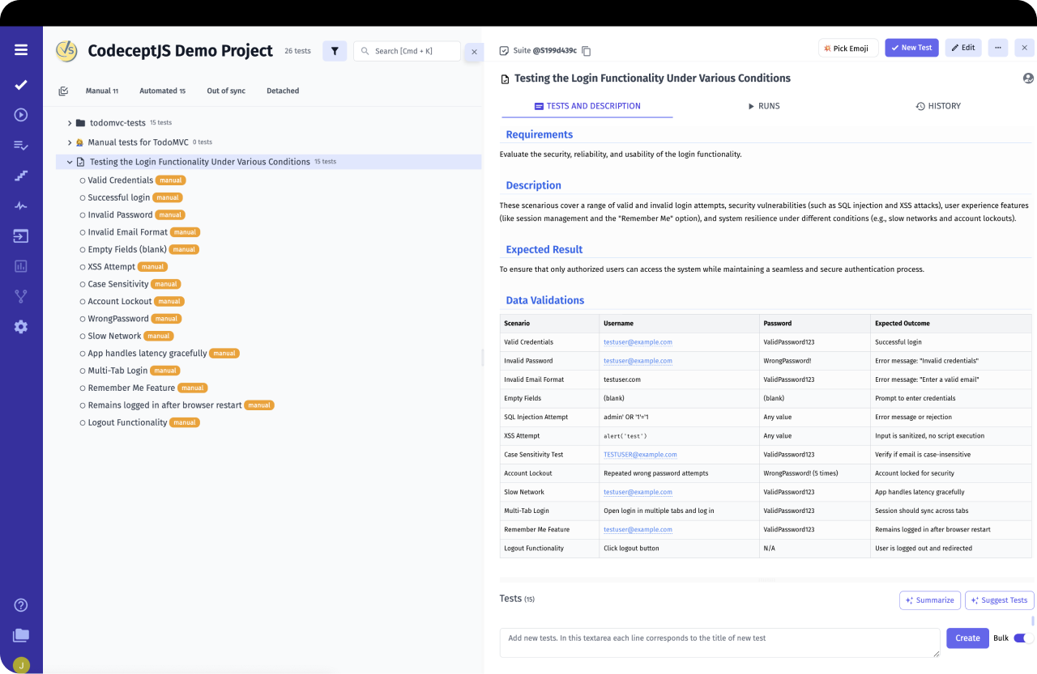The width and height of the screenshot is (1037, 674).
Task: Select the circle next to XSS Attempt test
Action: pos(81,266)
